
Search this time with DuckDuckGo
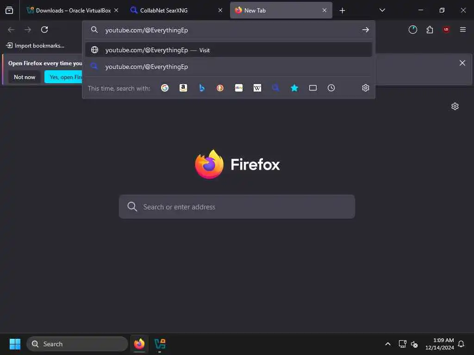pyautogui.click(x=220, y=88)
